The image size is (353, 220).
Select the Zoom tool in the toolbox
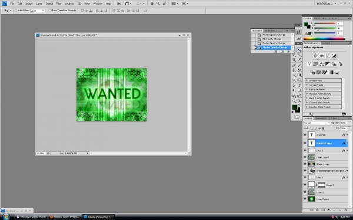[x=299, y=101]
